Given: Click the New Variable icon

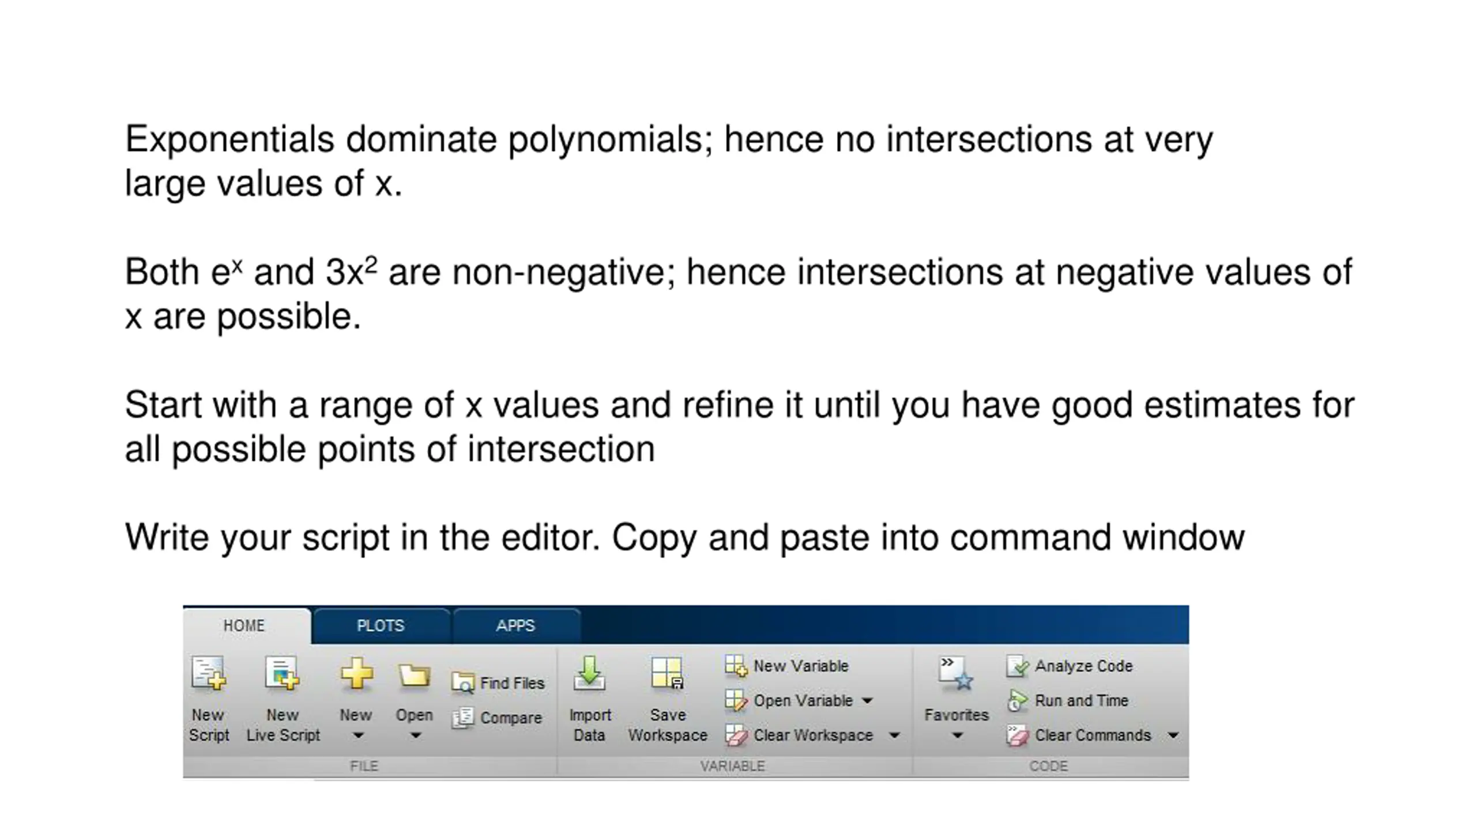Looking at the screenshot, I should pos(736,665).
